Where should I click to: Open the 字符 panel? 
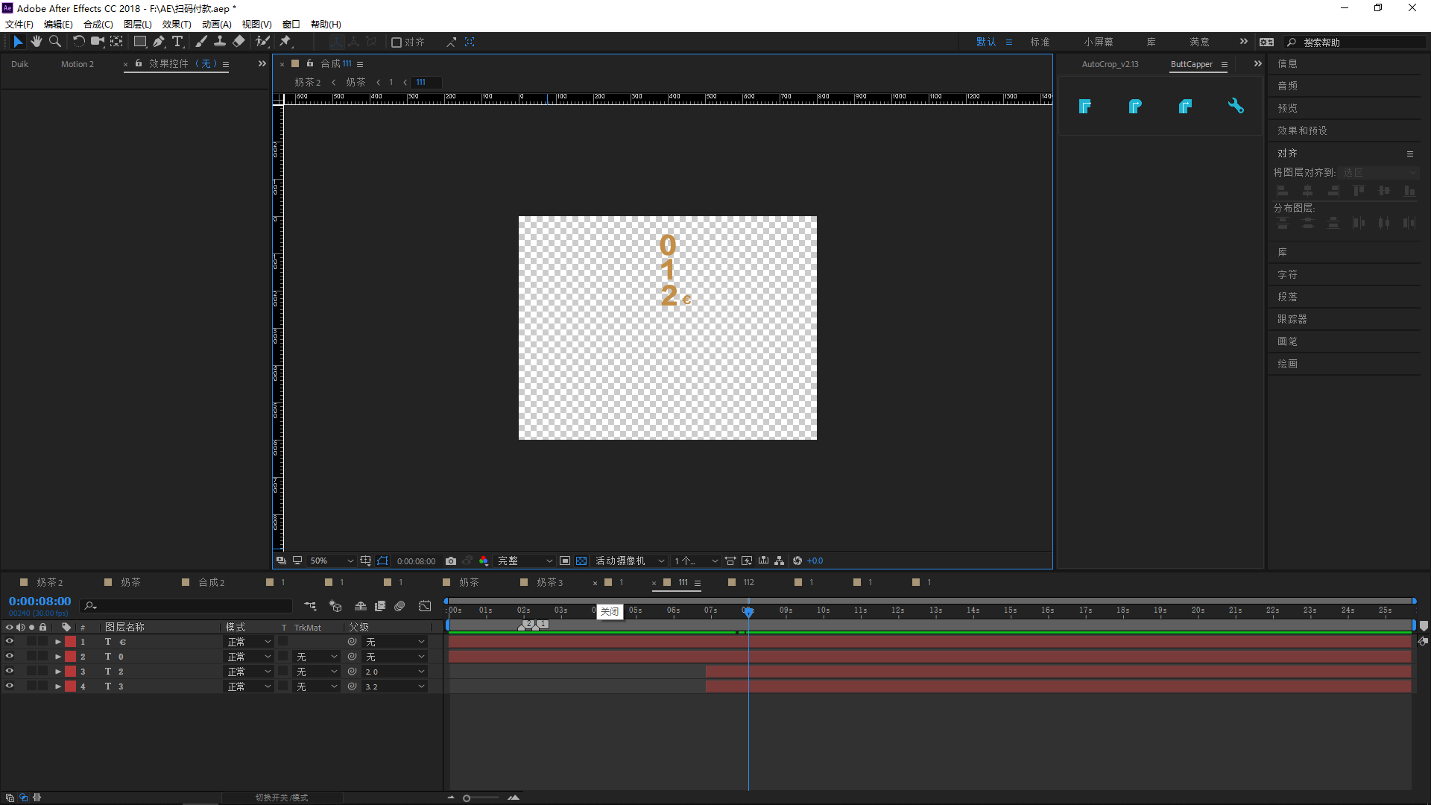1287,274
